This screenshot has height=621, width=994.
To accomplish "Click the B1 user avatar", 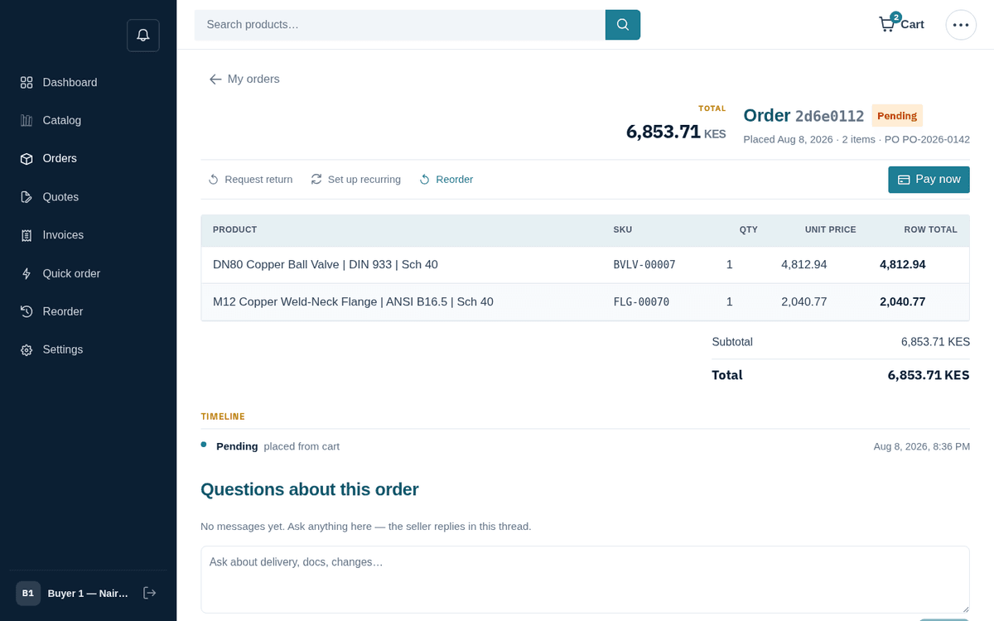I will tap(28, 594).
